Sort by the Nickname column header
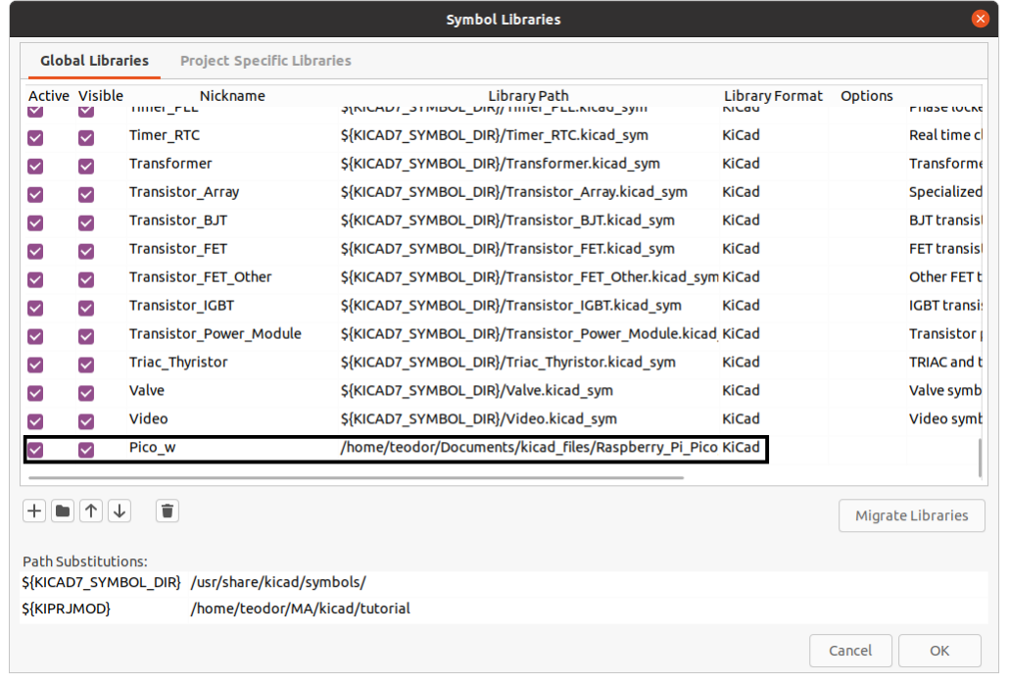Screen dimensions: 1009x683 [232, 96]
